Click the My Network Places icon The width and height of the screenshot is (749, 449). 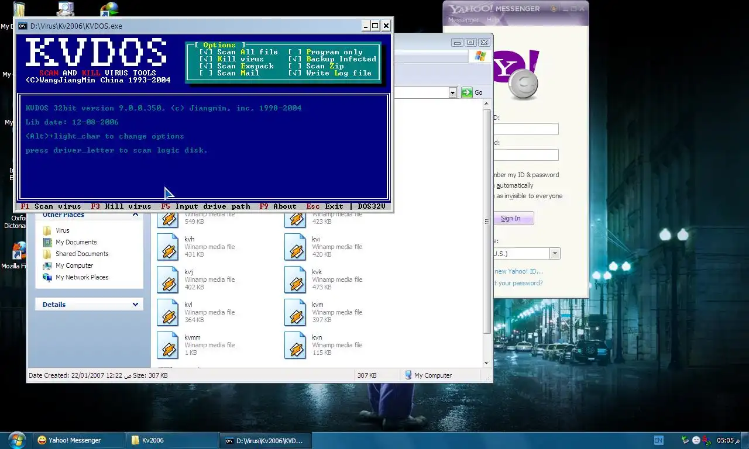click(x=47, y=277)
